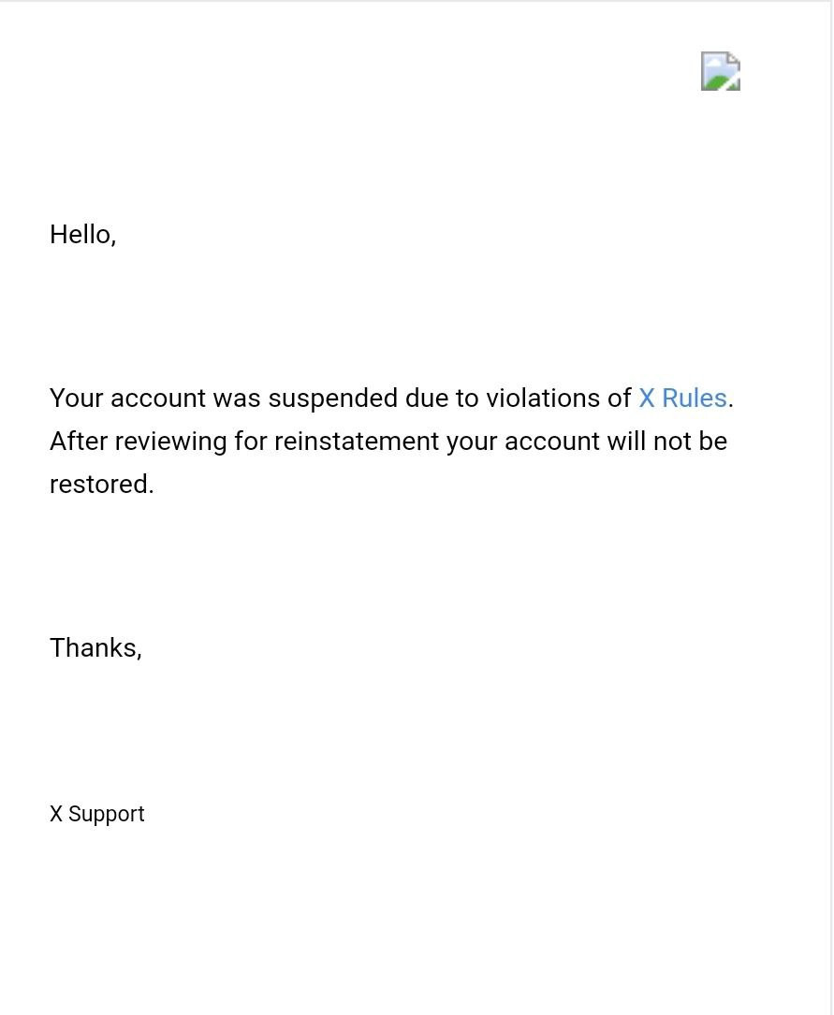Click the word "to" before "violations"
The width and height of the screenshot is (834, 1015).
(467, 399)
